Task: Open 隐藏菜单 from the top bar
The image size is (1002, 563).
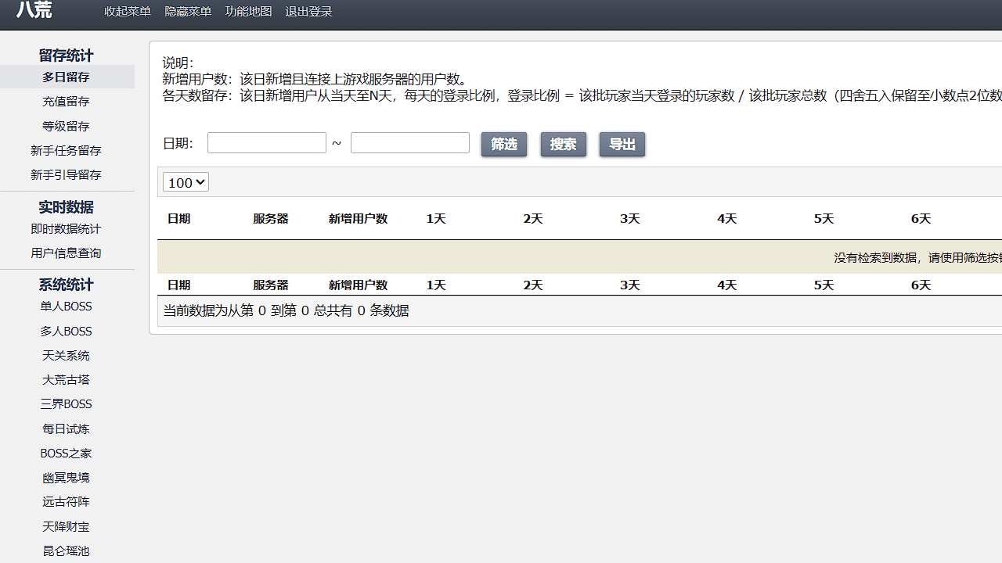Action: pyautogui.click(x=188, y=11)
